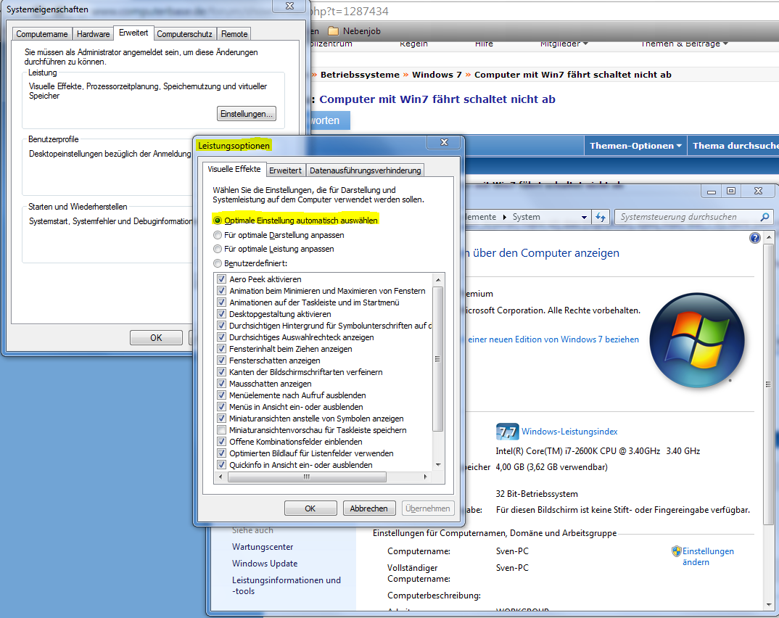Click OK in Systemeigenschaften window
This screenshot has height=618, width=779.
coord(156,338)
